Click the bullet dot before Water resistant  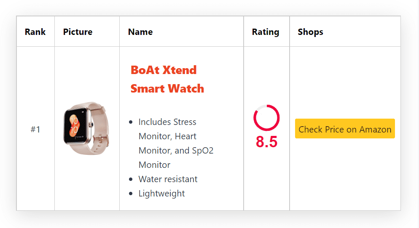pos(131,179)
